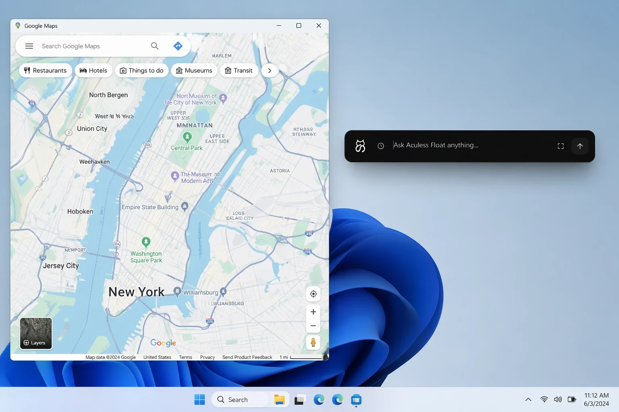Select the Museums category chip
This screenshot has width=619, height=412.
(x=194, y=70)
